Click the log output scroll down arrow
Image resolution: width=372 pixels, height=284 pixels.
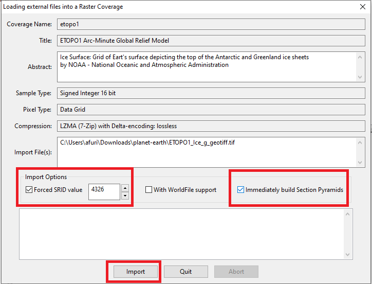[x=347, y=255]
